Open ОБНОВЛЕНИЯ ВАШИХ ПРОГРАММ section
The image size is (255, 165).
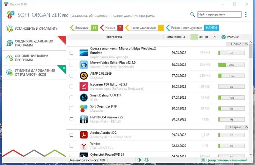coord(34,58)
